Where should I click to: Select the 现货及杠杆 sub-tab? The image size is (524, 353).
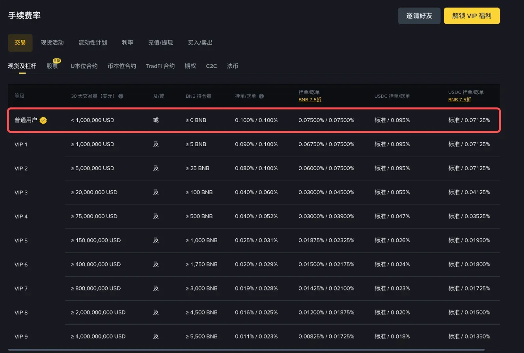pyautogui.click(x=22, y=66)
